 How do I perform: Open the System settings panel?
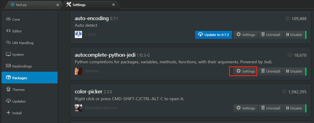click(18, 55)
